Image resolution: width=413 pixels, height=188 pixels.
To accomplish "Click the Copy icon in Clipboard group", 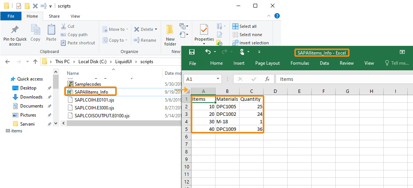I will [x=35, y=30].
